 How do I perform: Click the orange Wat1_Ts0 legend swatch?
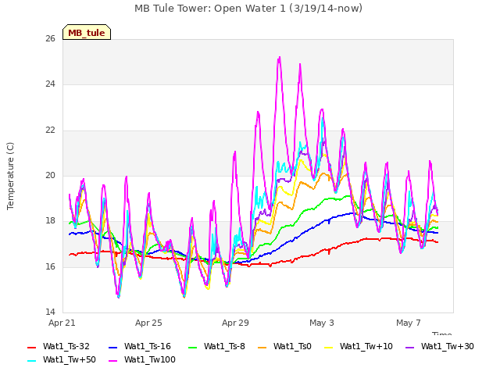(262, 347)
